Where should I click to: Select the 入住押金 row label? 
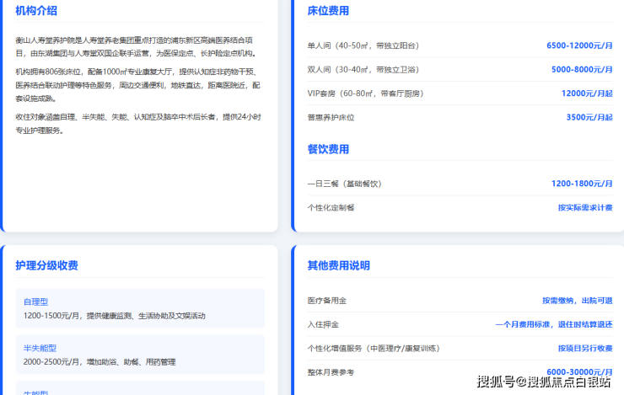click(323, 324)
